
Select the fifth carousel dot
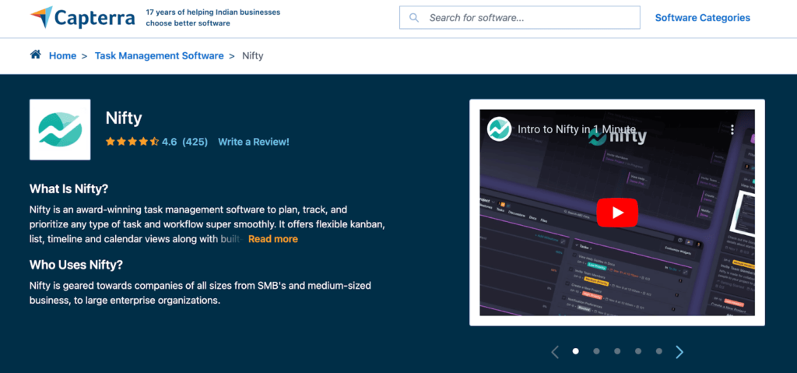(658, 351)
